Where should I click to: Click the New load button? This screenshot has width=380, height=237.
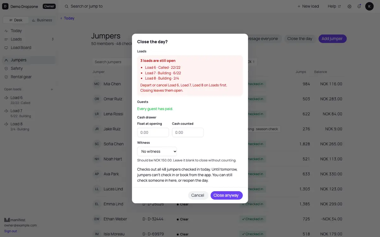pyautogui.click(x=308, y=6)
